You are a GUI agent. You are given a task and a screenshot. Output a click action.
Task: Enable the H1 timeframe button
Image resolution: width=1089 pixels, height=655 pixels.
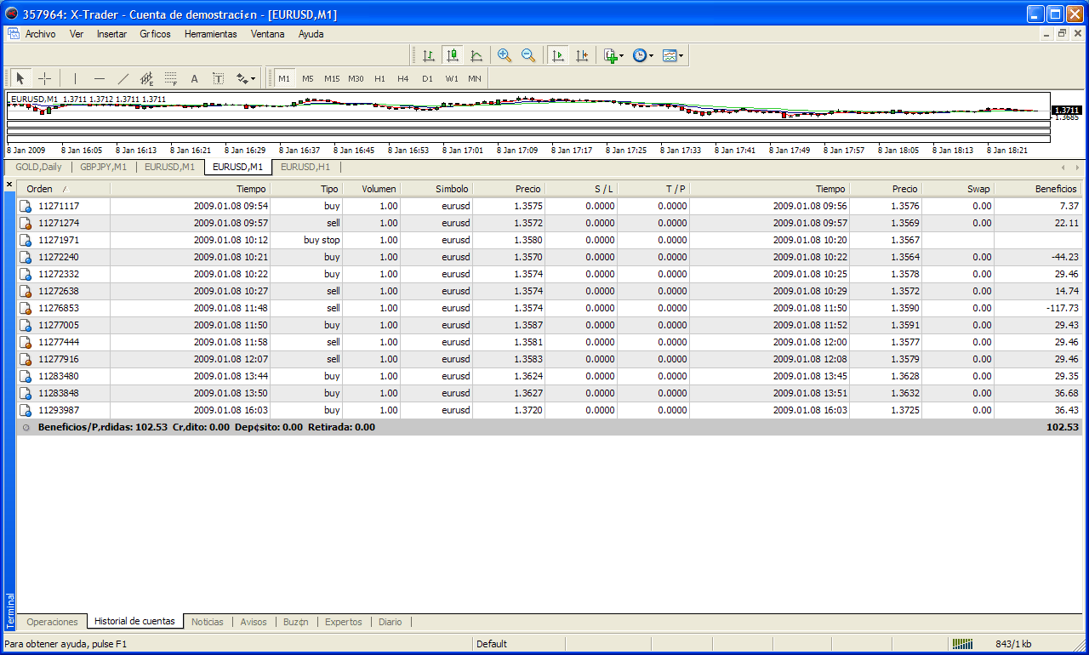[x=379, y=78]
